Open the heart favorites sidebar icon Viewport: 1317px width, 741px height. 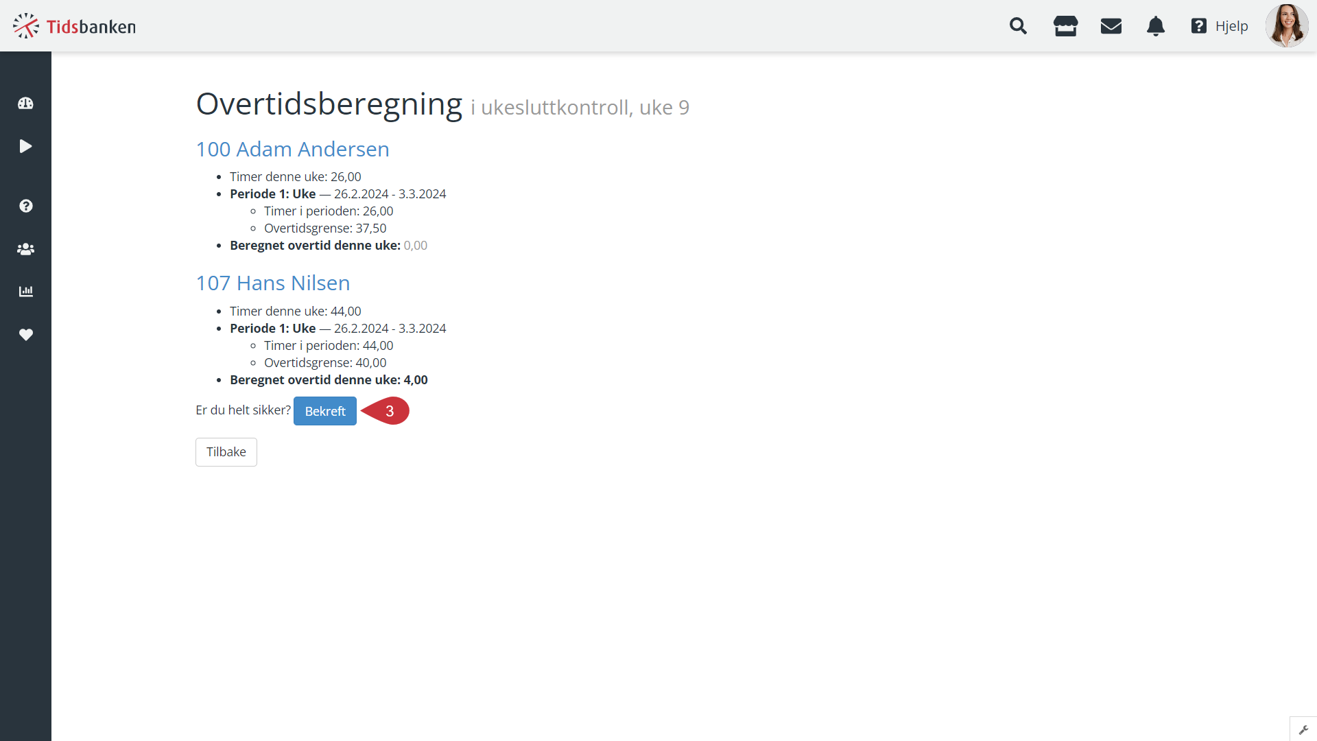(x=25, y=335)
